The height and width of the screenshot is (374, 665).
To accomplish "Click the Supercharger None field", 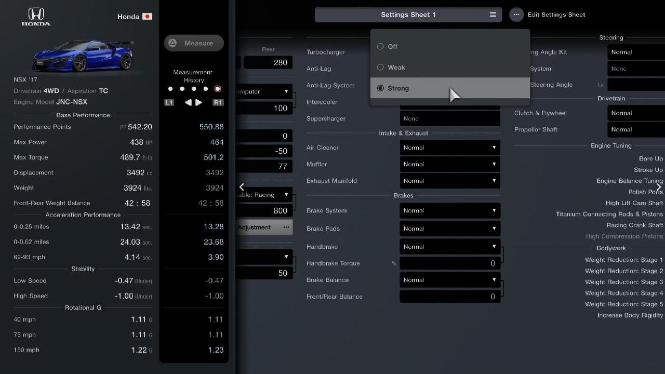I will [450, 118].
